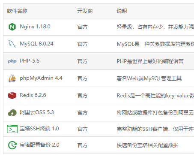Click the 开发商 column header

pos(85,11)
